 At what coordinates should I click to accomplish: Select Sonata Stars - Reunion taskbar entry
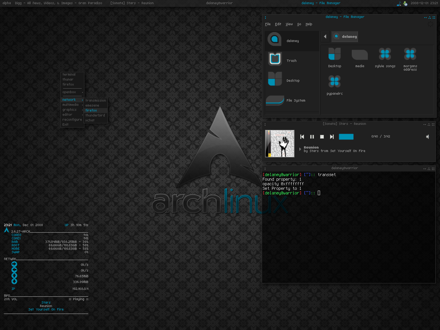132,3
